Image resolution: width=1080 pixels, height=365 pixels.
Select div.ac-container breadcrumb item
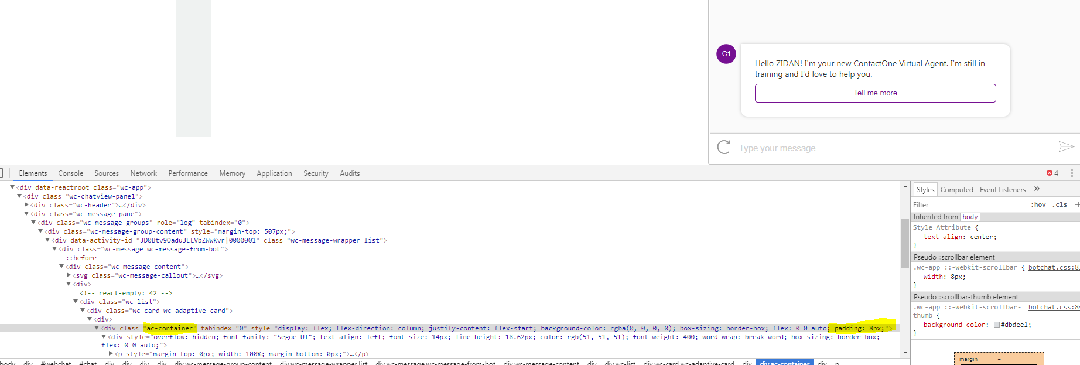784,363
